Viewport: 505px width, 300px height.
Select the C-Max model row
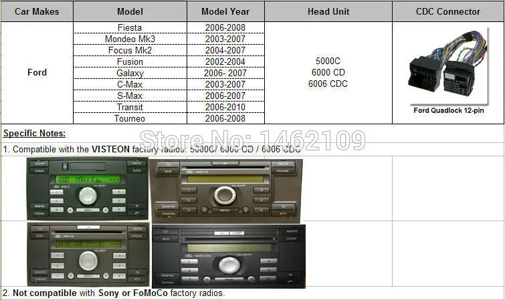130,84
